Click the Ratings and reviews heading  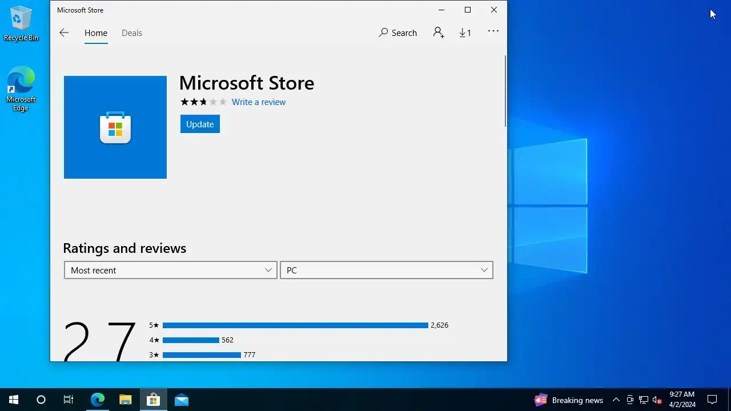tap(124, 248)
